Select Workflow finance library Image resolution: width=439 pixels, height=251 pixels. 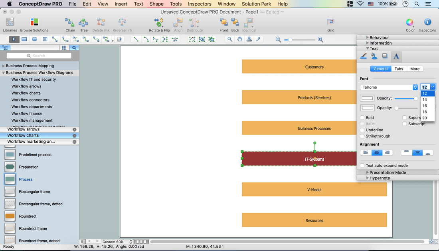point(27,114)
